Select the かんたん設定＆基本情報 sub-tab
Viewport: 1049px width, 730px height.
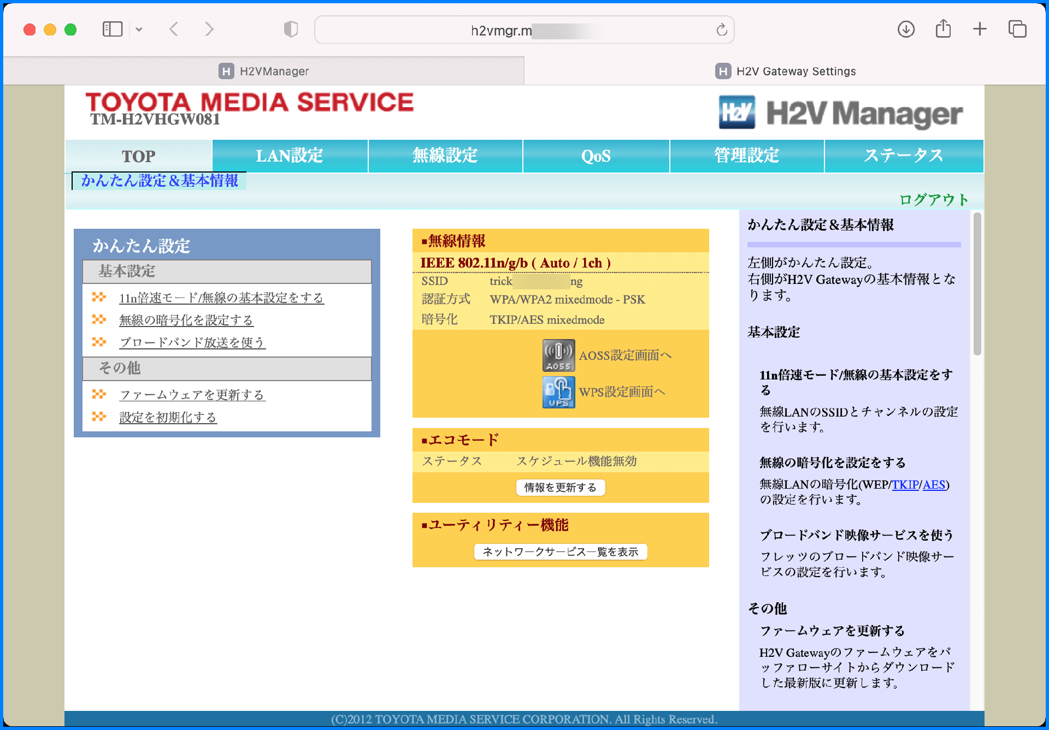160,181
